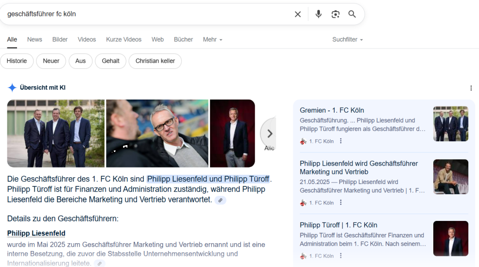The image size is (479, 267).
Task: Open Gremien - 1. FC Köln link
Action: 332,110
